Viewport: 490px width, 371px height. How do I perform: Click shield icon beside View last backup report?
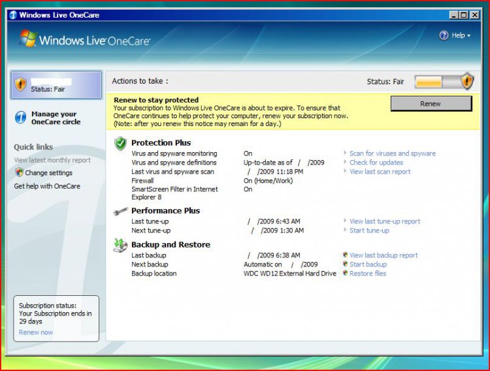346,255
